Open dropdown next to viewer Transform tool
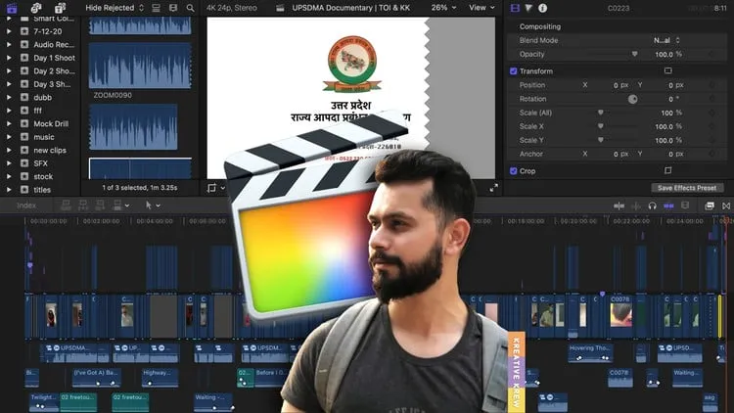This screenshot has height=413, width=734. pos(223,188)
